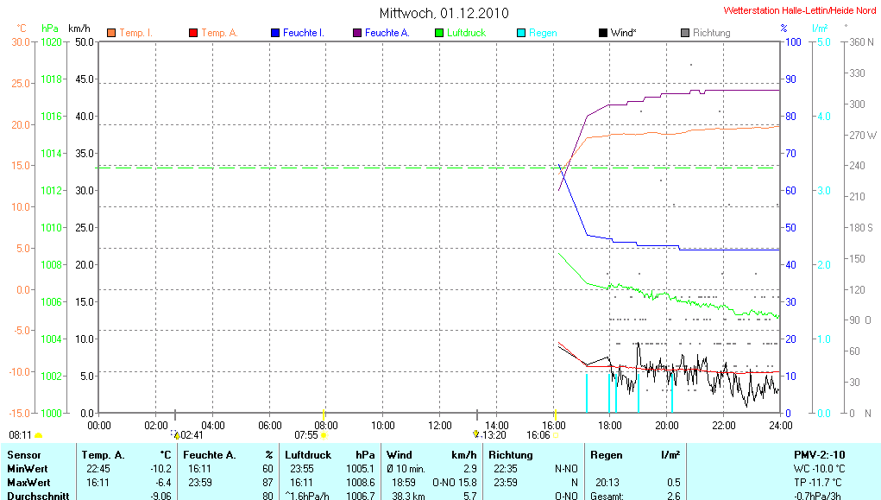The height and width of the screenshot is (500, 881).
Task: Click the orange Temp. I. legend swatch
Action: coord(111,33)
